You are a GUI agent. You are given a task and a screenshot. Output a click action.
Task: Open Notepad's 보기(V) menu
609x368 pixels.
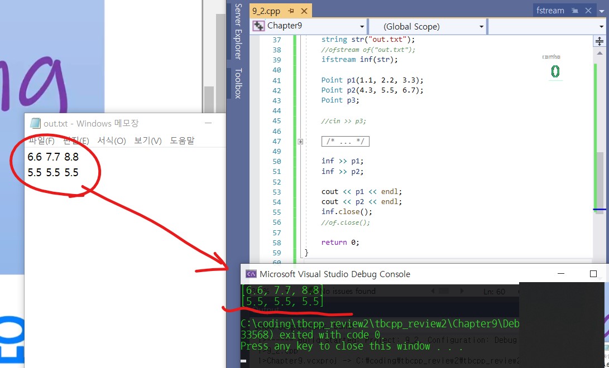[x=147, y=141]
